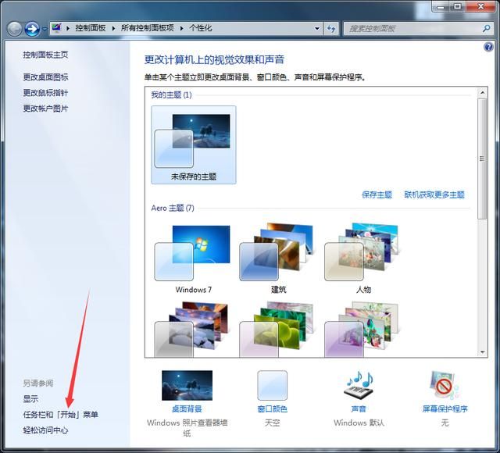Select the green nature theme thumbnail
The image size is (500, 453).
click(277, 330)
